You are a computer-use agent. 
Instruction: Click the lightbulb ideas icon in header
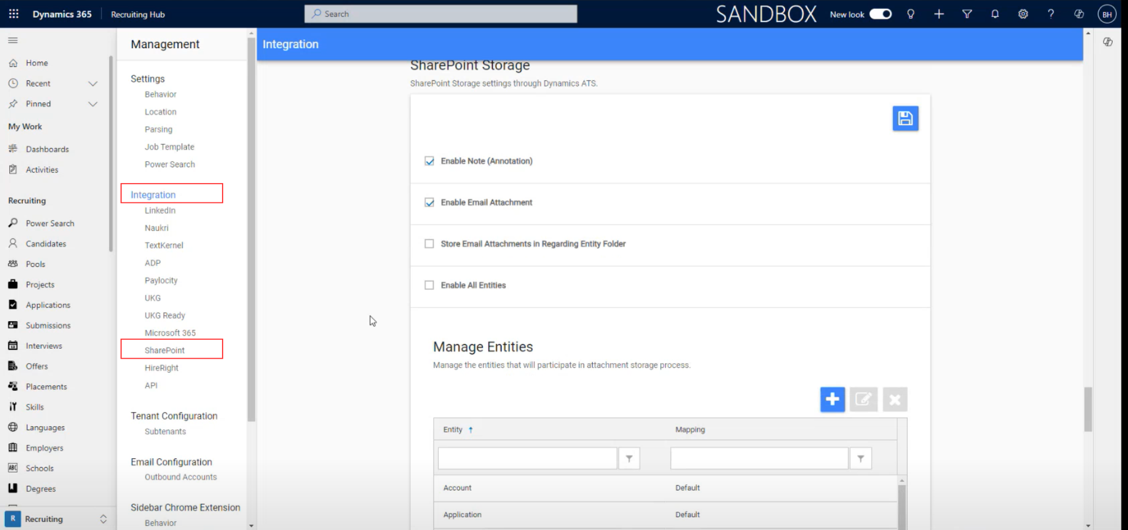click(911, 14)
